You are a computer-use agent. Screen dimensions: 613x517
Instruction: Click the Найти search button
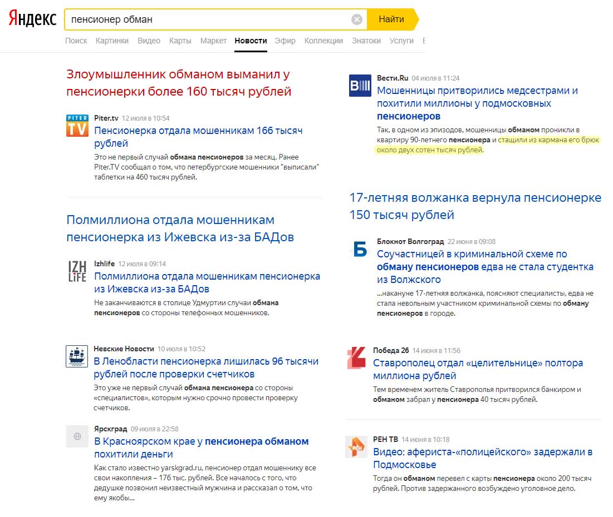(392, 19)
